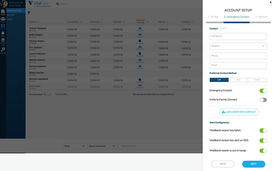274x171 pixels.
Task: Open the Activity Log stack icon
Action: pos(3,41)
